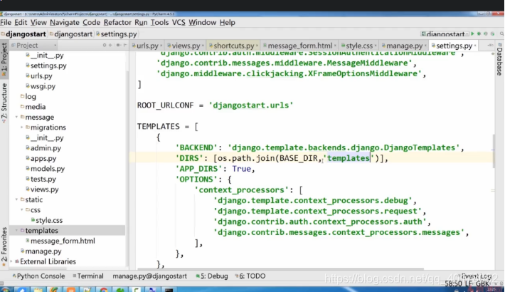This screenshot has height=292, width=505.
Task: Collapse all in Project panel header
Action: click(110, 45)
